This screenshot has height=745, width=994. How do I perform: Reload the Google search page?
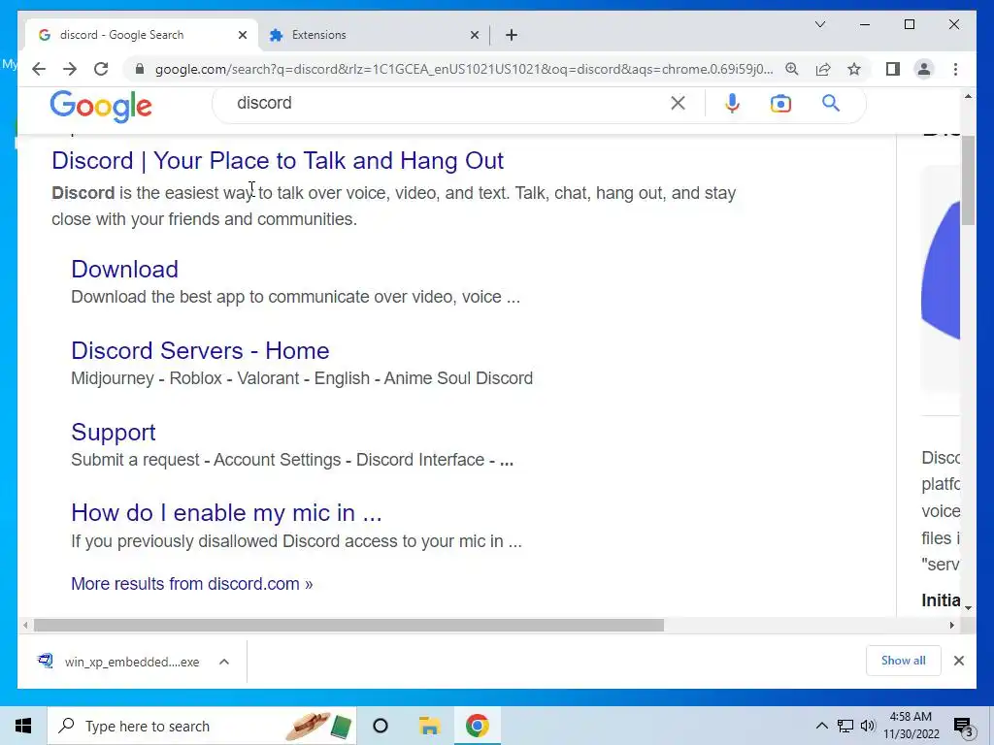pyautogui.click(x=101, y=69)
